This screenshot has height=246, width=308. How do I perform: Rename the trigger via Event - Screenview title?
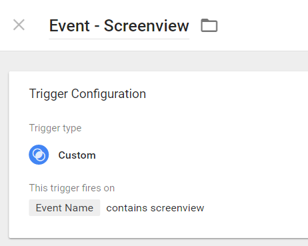pyautogui.click(x=119, y=26)
